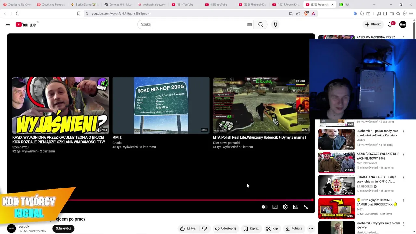
Task: Switch player to theater mode
Action: tap(296, 207)
